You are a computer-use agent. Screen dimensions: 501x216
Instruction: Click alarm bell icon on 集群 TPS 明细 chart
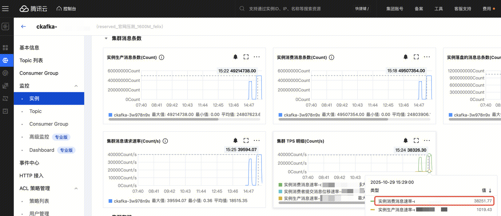click(405, 141)
